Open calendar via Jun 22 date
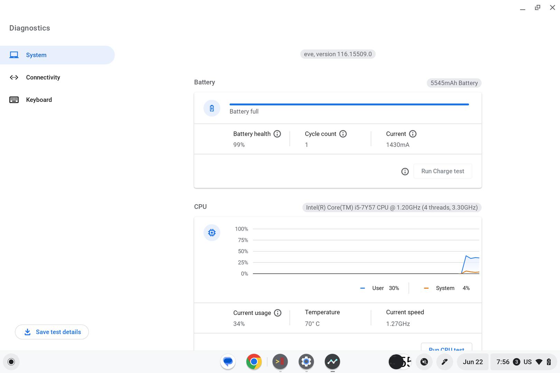Viewport: 560px width, 373px height. 473,362
